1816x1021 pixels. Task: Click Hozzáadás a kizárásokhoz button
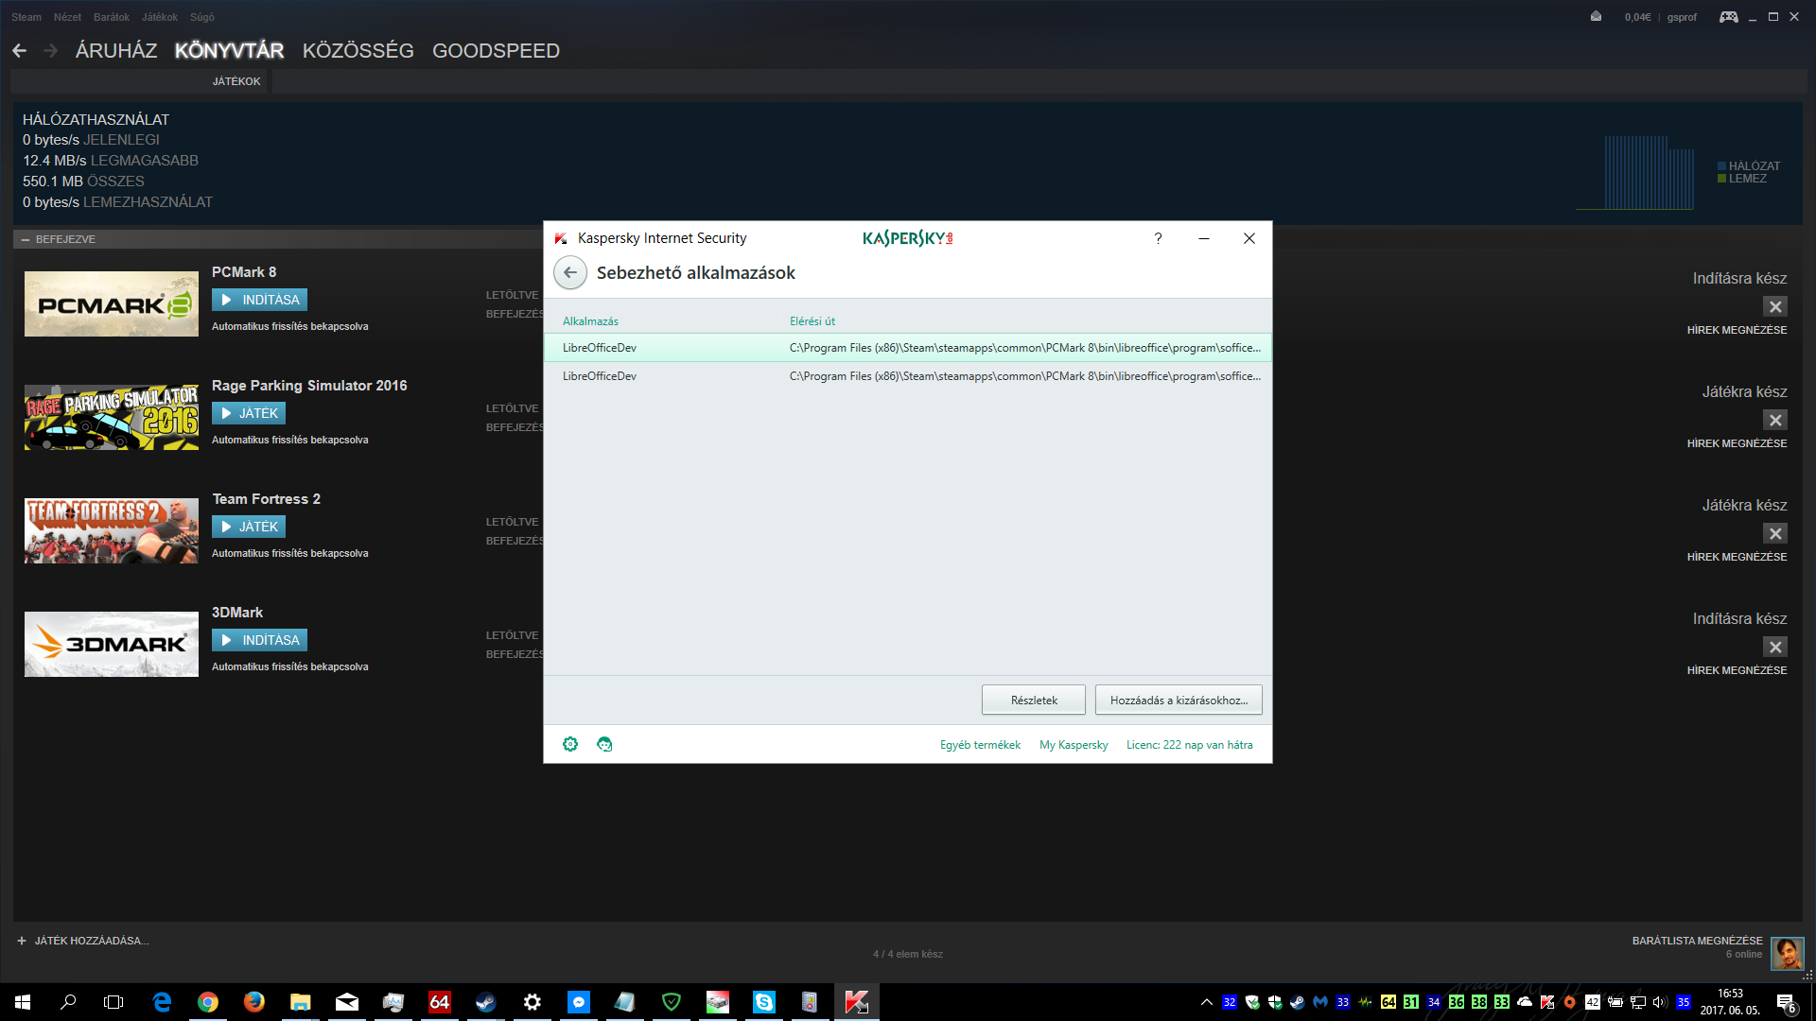click(x=1179, y=701)
